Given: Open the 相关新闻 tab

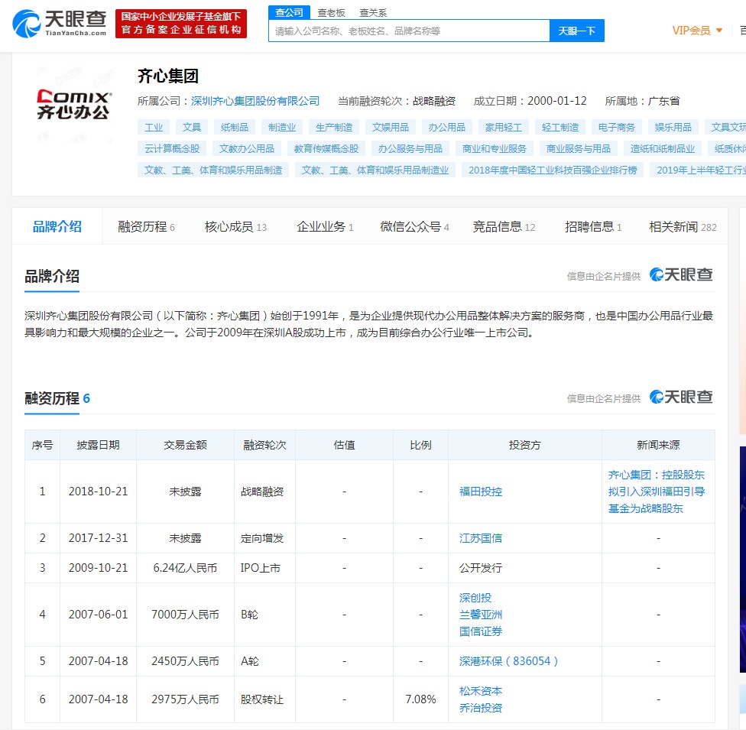Looking at the screenshot, I should 683,226.
